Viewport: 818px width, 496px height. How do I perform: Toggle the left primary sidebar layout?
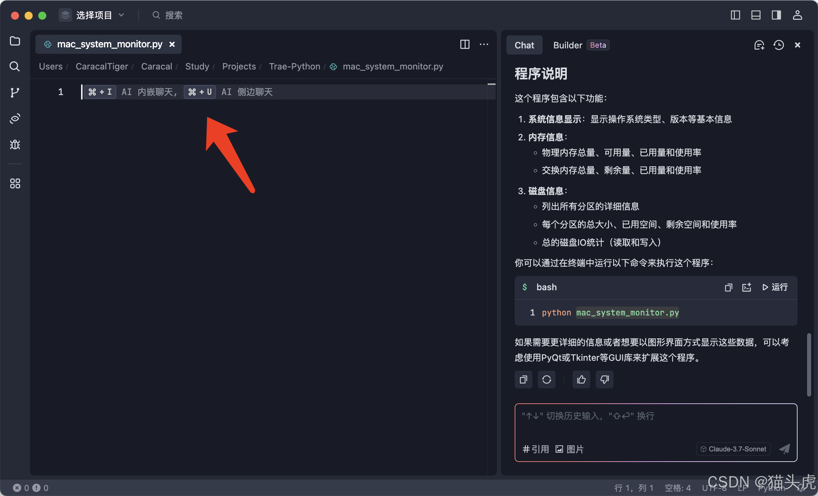[x=736, y=15]
